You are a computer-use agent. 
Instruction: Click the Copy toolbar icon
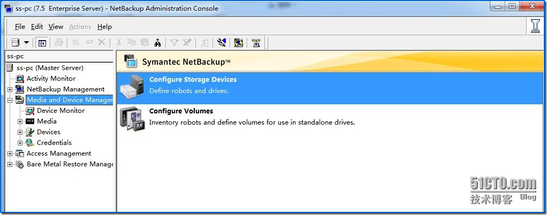pos(132,42)
